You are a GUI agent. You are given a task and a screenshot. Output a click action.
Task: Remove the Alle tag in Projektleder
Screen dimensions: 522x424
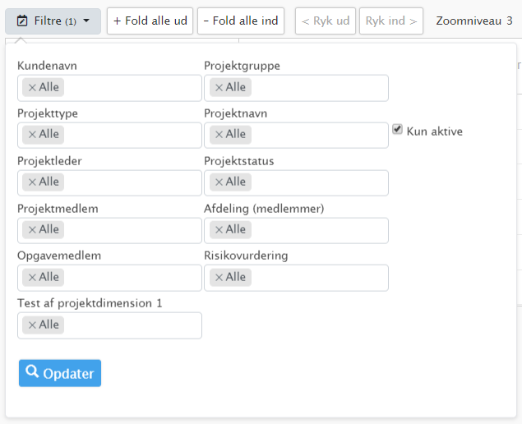point(32,182)
